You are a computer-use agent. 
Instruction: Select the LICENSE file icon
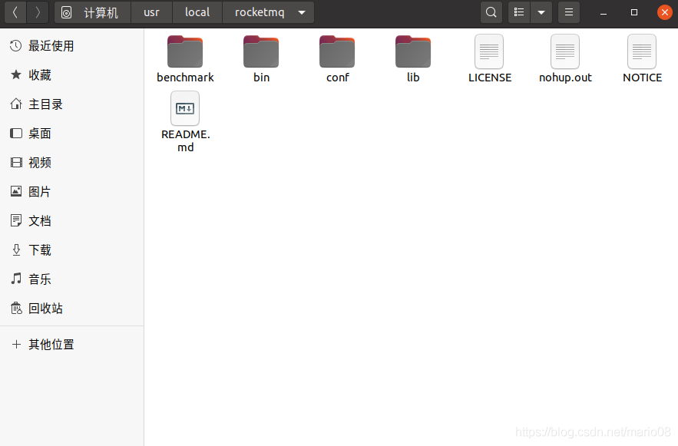(489, 51)
